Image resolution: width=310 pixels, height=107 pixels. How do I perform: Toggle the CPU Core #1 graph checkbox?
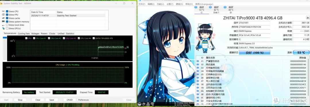(x=34, y=38)
